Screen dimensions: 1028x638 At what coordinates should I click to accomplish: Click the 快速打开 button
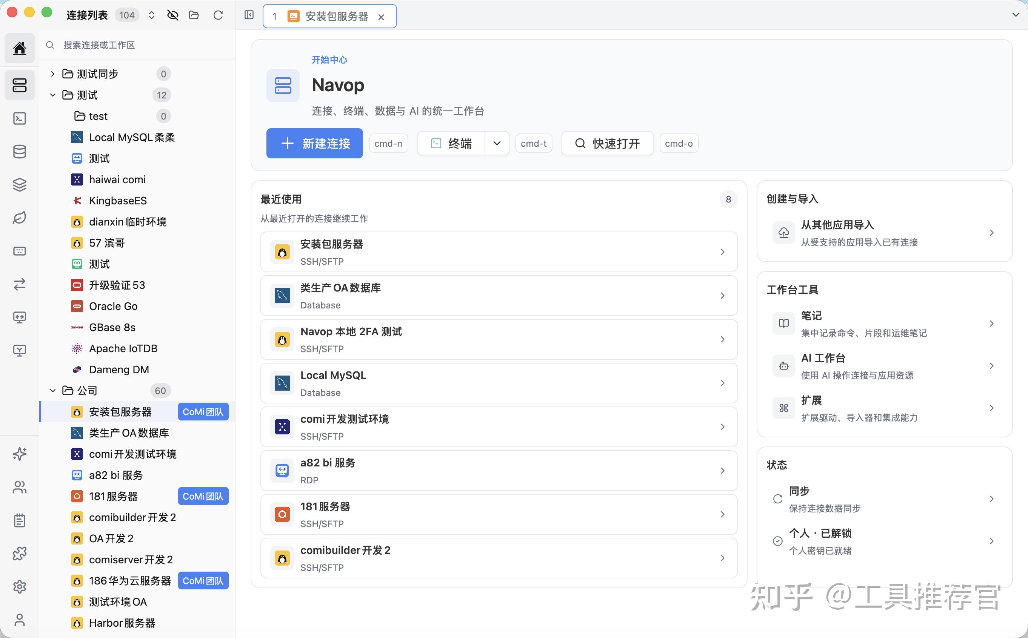coord(608,143)
